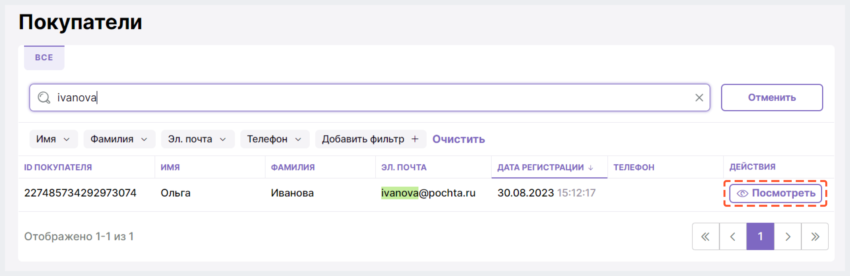850x276 pixels.
Task: Select the ВСЕ tab
Action: (x=44, y=58)
